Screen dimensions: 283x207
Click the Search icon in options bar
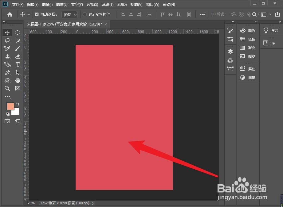254,14
